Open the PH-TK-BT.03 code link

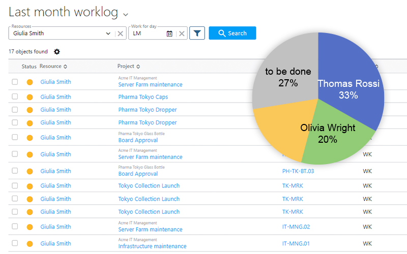pos(298,171)
